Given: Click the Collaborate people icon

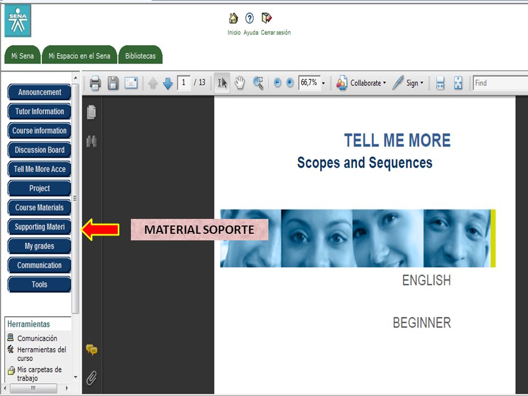Looking at the screenshot, I should pyautogui.click(x=342, y=83).
